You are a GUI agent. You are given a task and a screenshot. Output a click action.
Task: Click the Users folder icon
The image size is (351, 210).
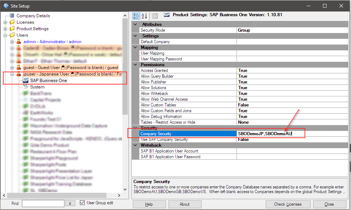point(12,35)
